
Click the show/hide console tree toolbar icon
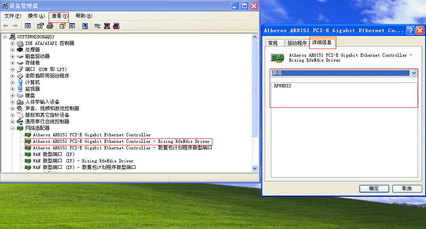tap(28, 26)
